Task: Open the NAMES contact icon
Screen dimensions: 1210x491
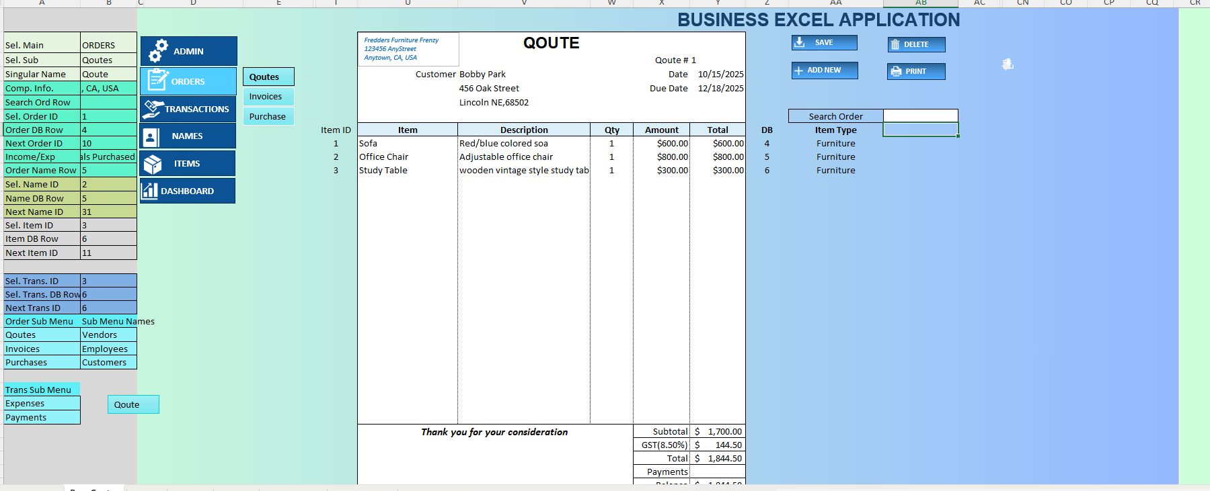Action: pos(151,137)
